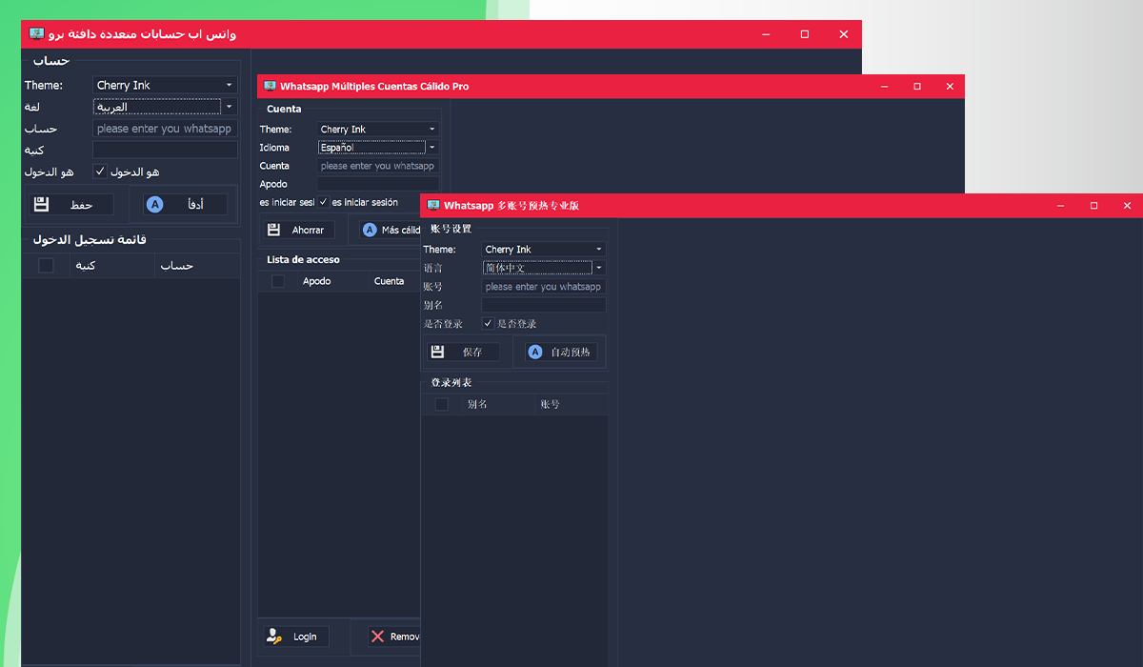Viewport: 1143px width, 667px height.
Task: Click the Remove button in the Spanish window
Action: 394,637
